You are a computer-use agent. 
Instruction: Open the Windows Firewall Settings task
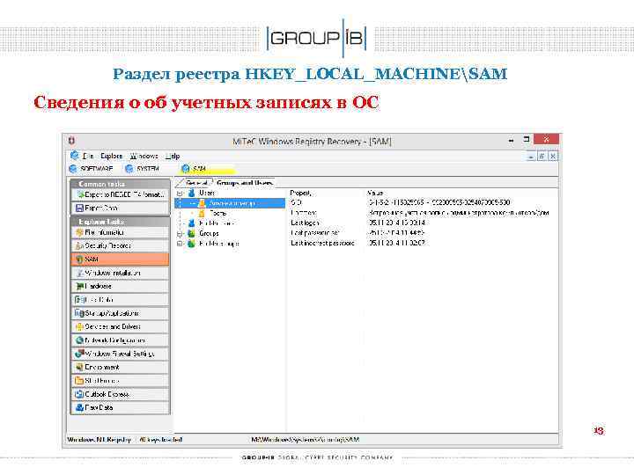pos(120,354)
